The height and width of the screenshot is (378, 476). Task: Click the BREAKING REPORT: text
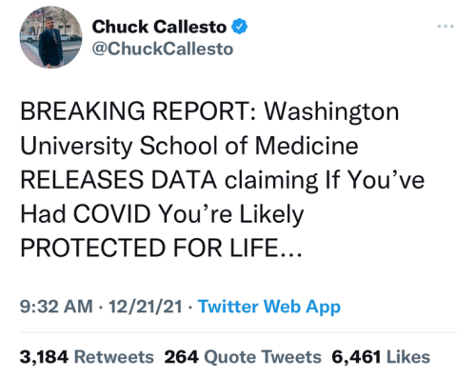point(138,111)
